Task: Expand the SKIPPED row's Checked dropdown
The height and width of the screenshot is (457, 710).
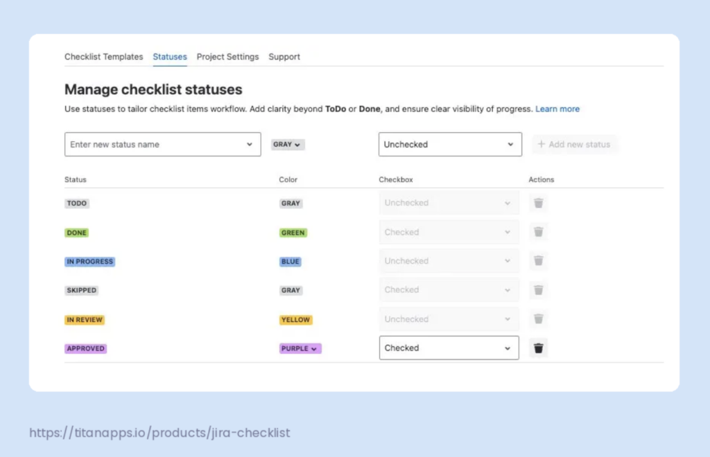Action: tap(449, 289)
